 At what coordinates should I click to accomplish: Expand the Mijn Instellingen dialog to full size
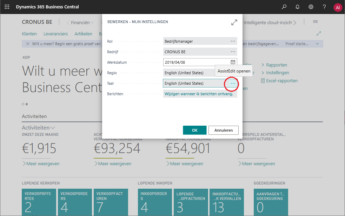point(234,22)
